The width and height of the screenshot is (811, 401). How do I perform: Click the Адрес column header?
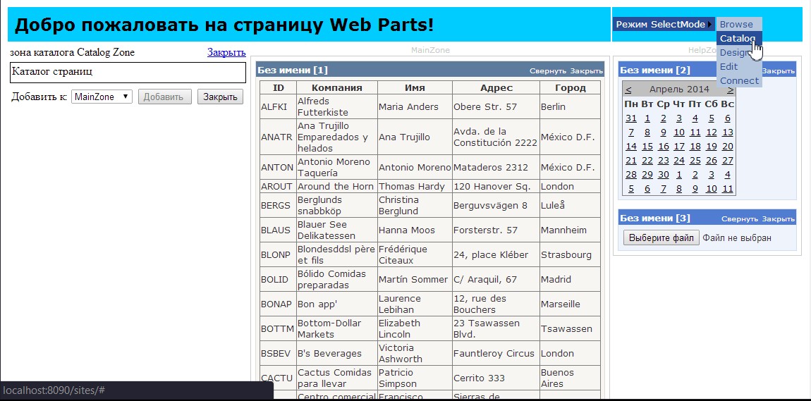[x=496, y=87]
